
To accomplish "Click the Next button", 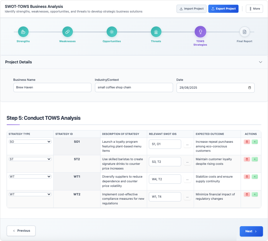I will coord(251,231).
